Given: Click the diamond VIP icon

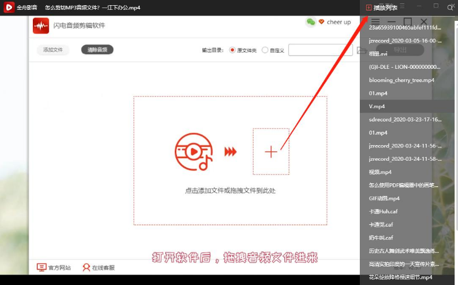Looking at the screenshot, I should pyautogui.click(x=321, y=22).
